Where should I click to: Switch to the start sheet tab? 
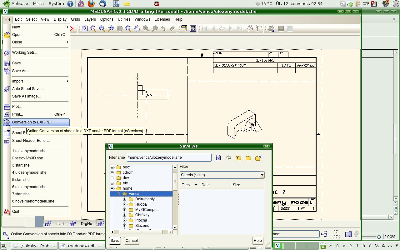[x=56, y=224]
